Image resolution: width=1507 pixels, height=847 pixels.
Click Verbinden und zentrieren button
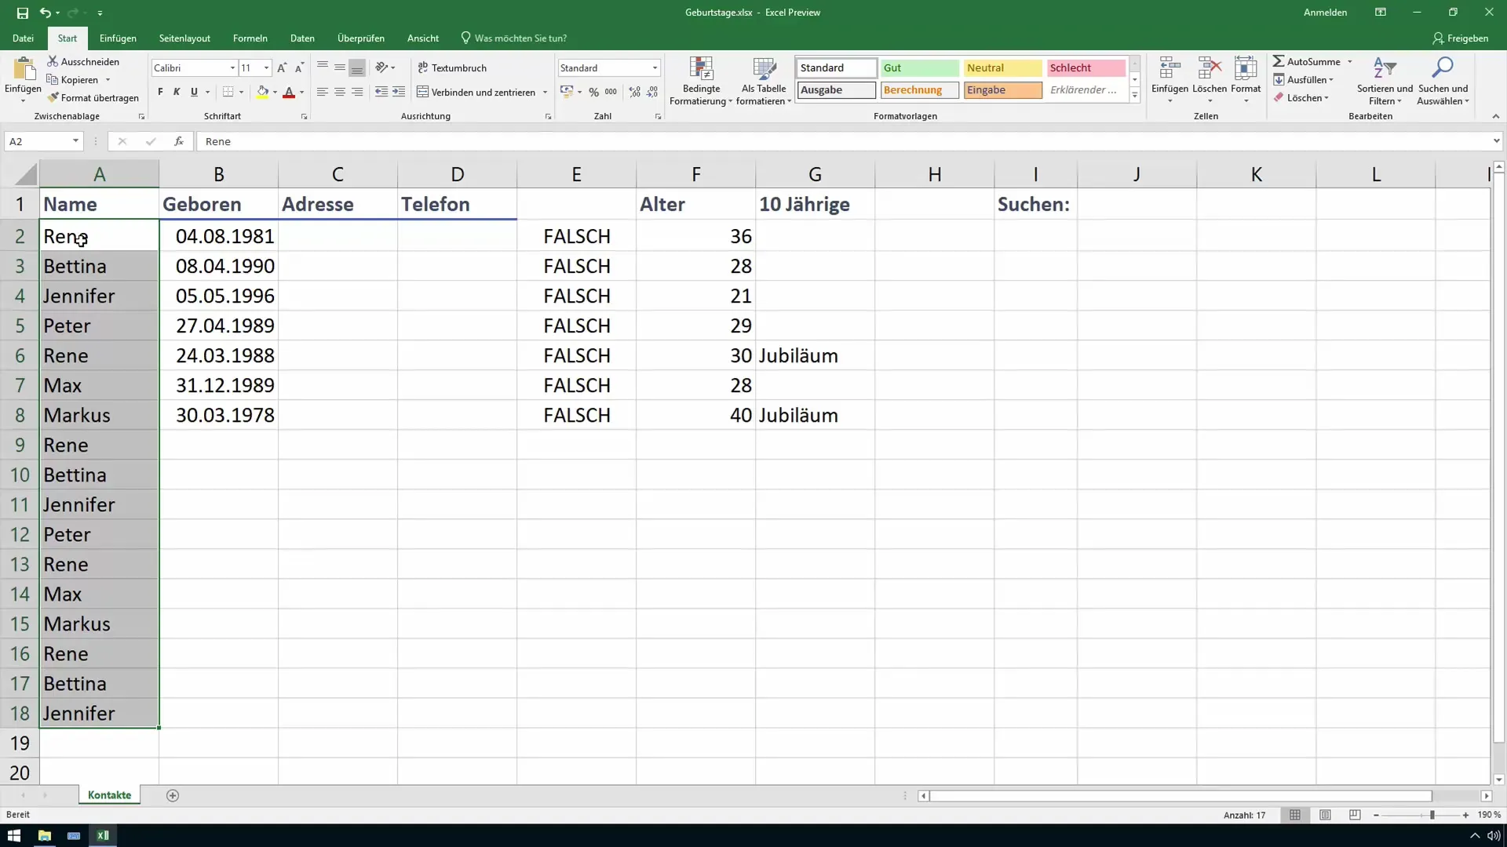click(476, 92)
